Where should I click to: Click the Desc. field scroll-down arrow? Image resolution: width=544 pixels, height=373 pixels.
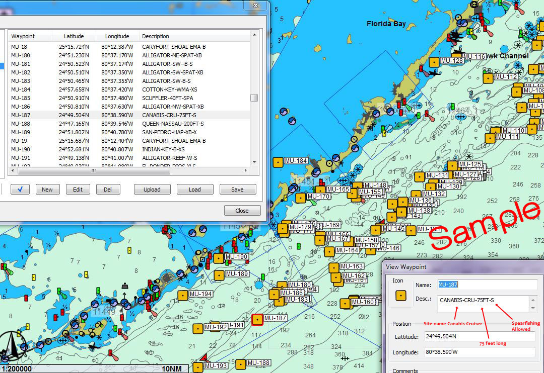pyautogui.click(x=533, y=308)
